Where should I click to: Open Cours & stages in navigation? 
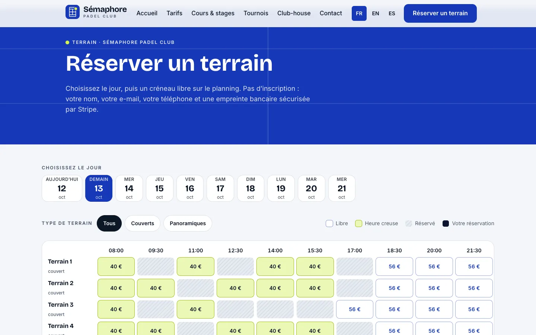pyautogui.click(x=213, y=13)
